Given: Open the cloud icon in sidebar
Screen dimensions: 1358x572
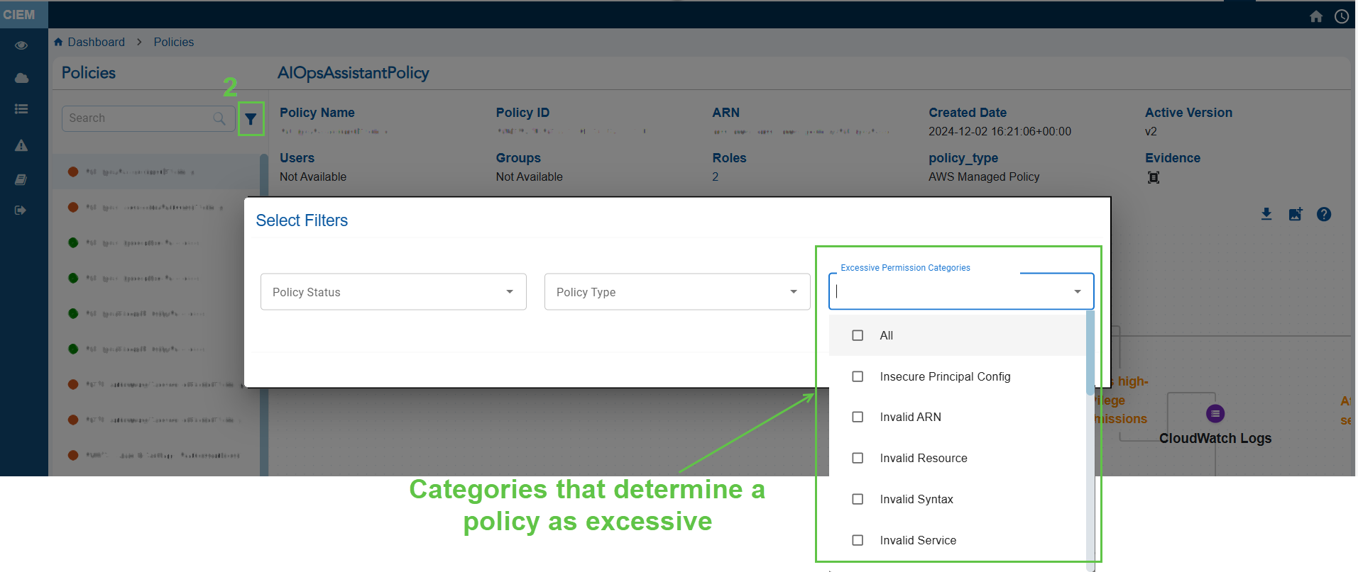Looking at the screenshot, I should pos(21,78).
